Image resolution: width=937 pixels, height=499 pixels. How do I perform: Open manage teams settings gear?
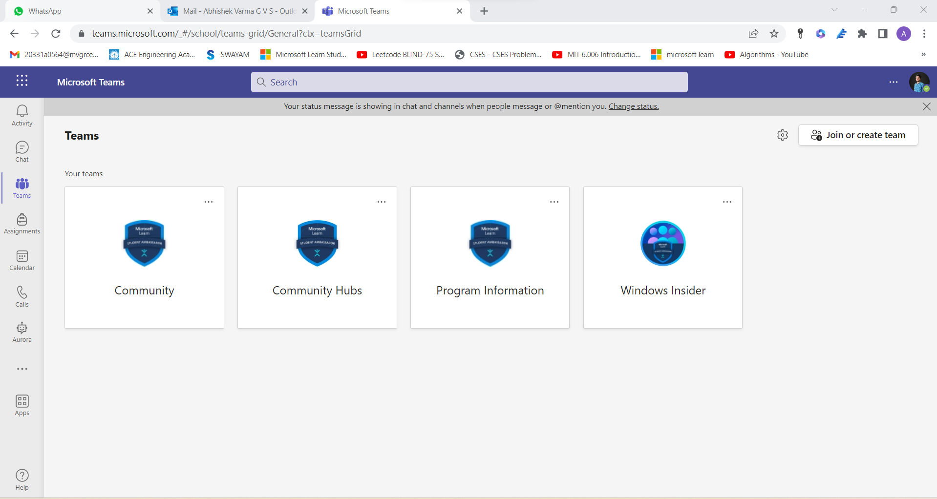tap(782, 135)
